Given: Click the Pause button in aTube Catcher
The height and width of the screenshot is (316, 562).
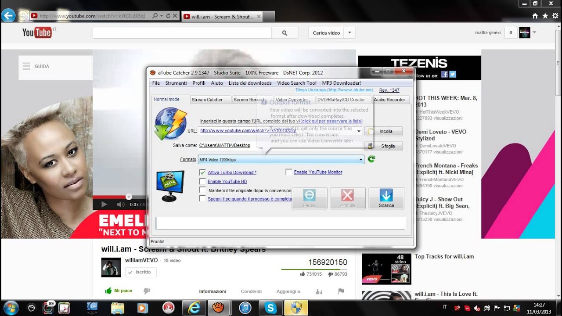Looking at the screenshot, I should (310, 198).
